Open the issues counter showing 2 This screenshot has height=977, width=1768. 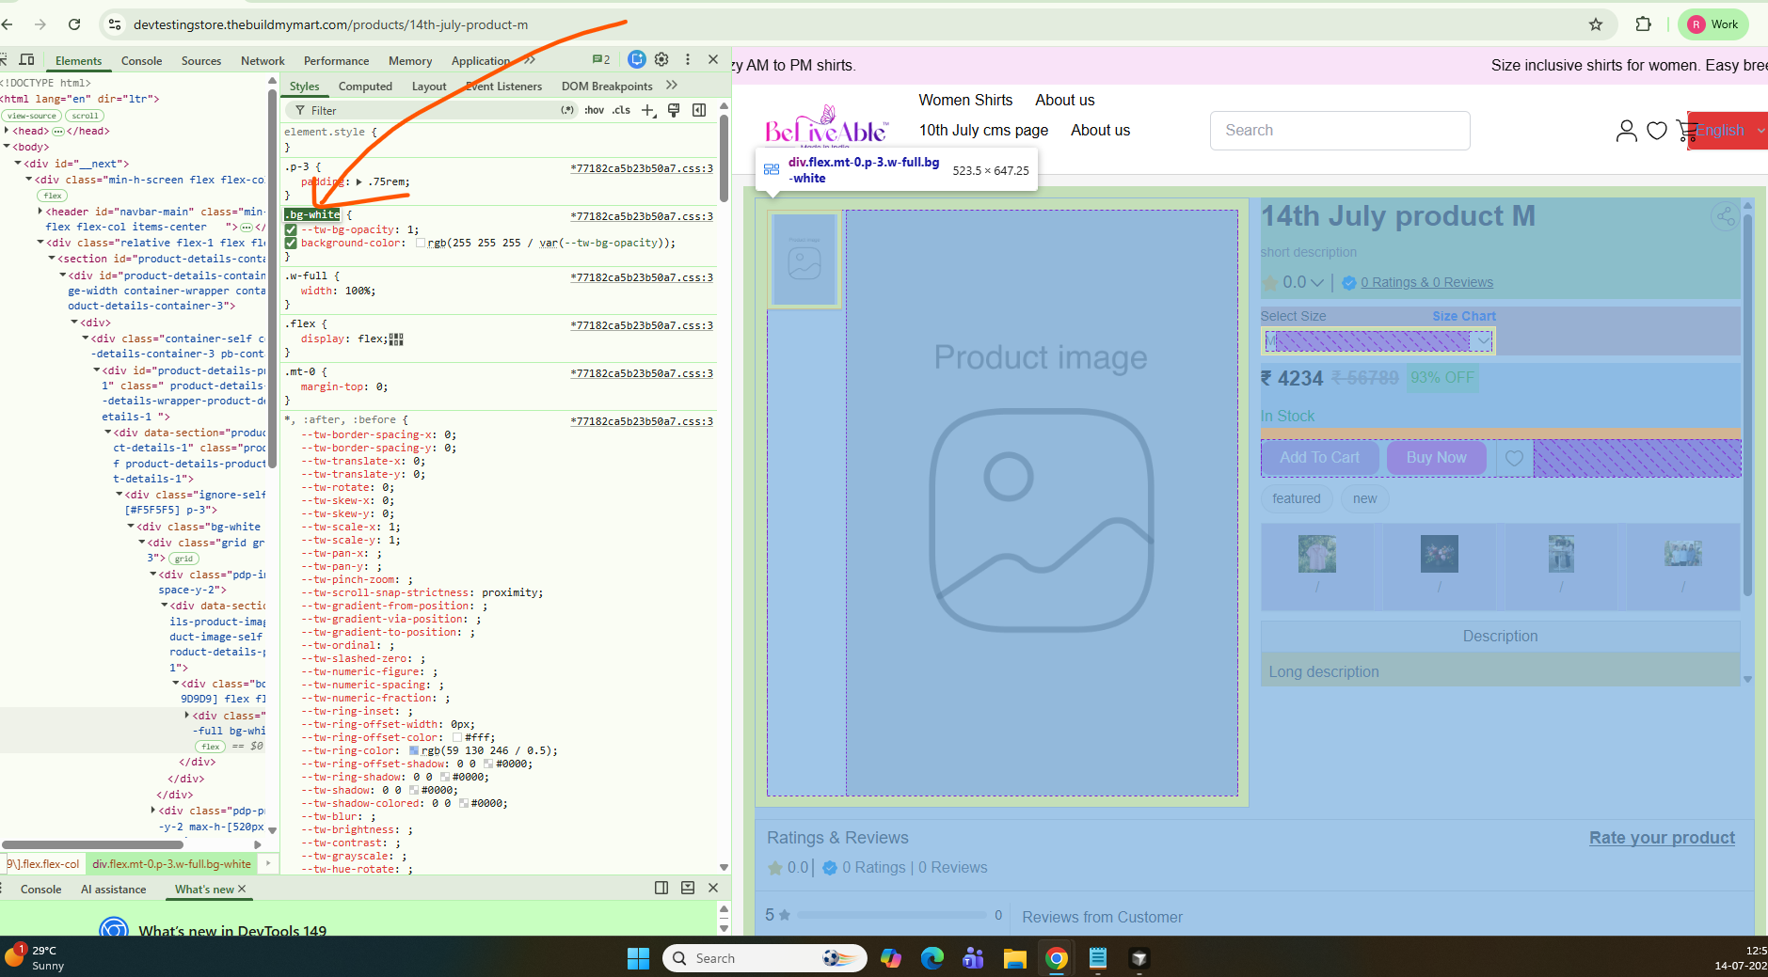tap(601, 59)
